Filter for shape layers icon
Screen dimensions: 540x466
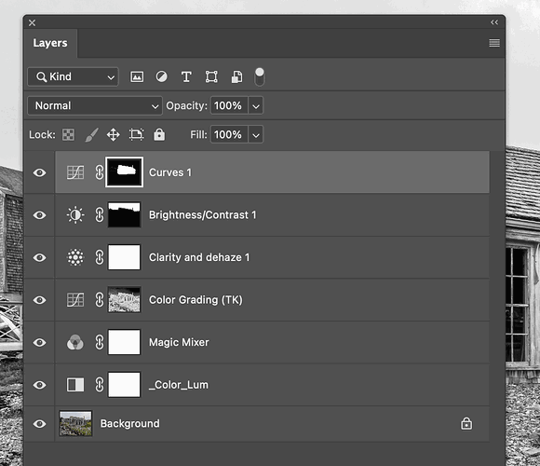tap(211, 76)
